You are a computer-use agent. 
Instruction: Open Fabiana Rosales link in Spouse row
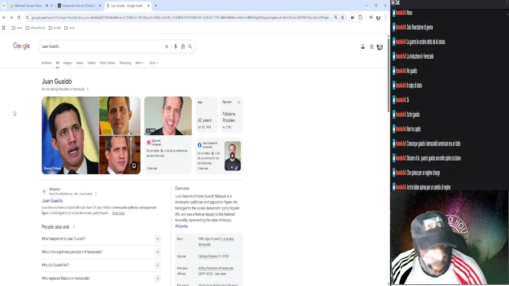click(208, 256)
